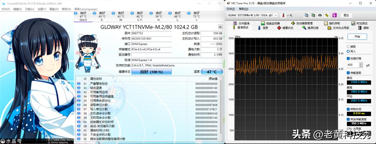Switch to the 文件夹占用率 tab
The width and height of the screenshot is (376, 144).
[x=338, y=28]
